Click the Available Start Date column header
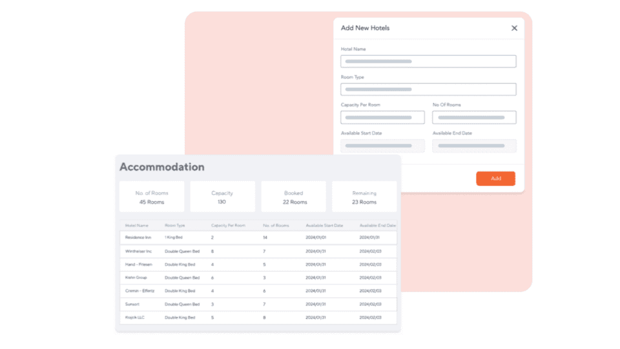Screen dimensions: 620x349 pos(324,226)
